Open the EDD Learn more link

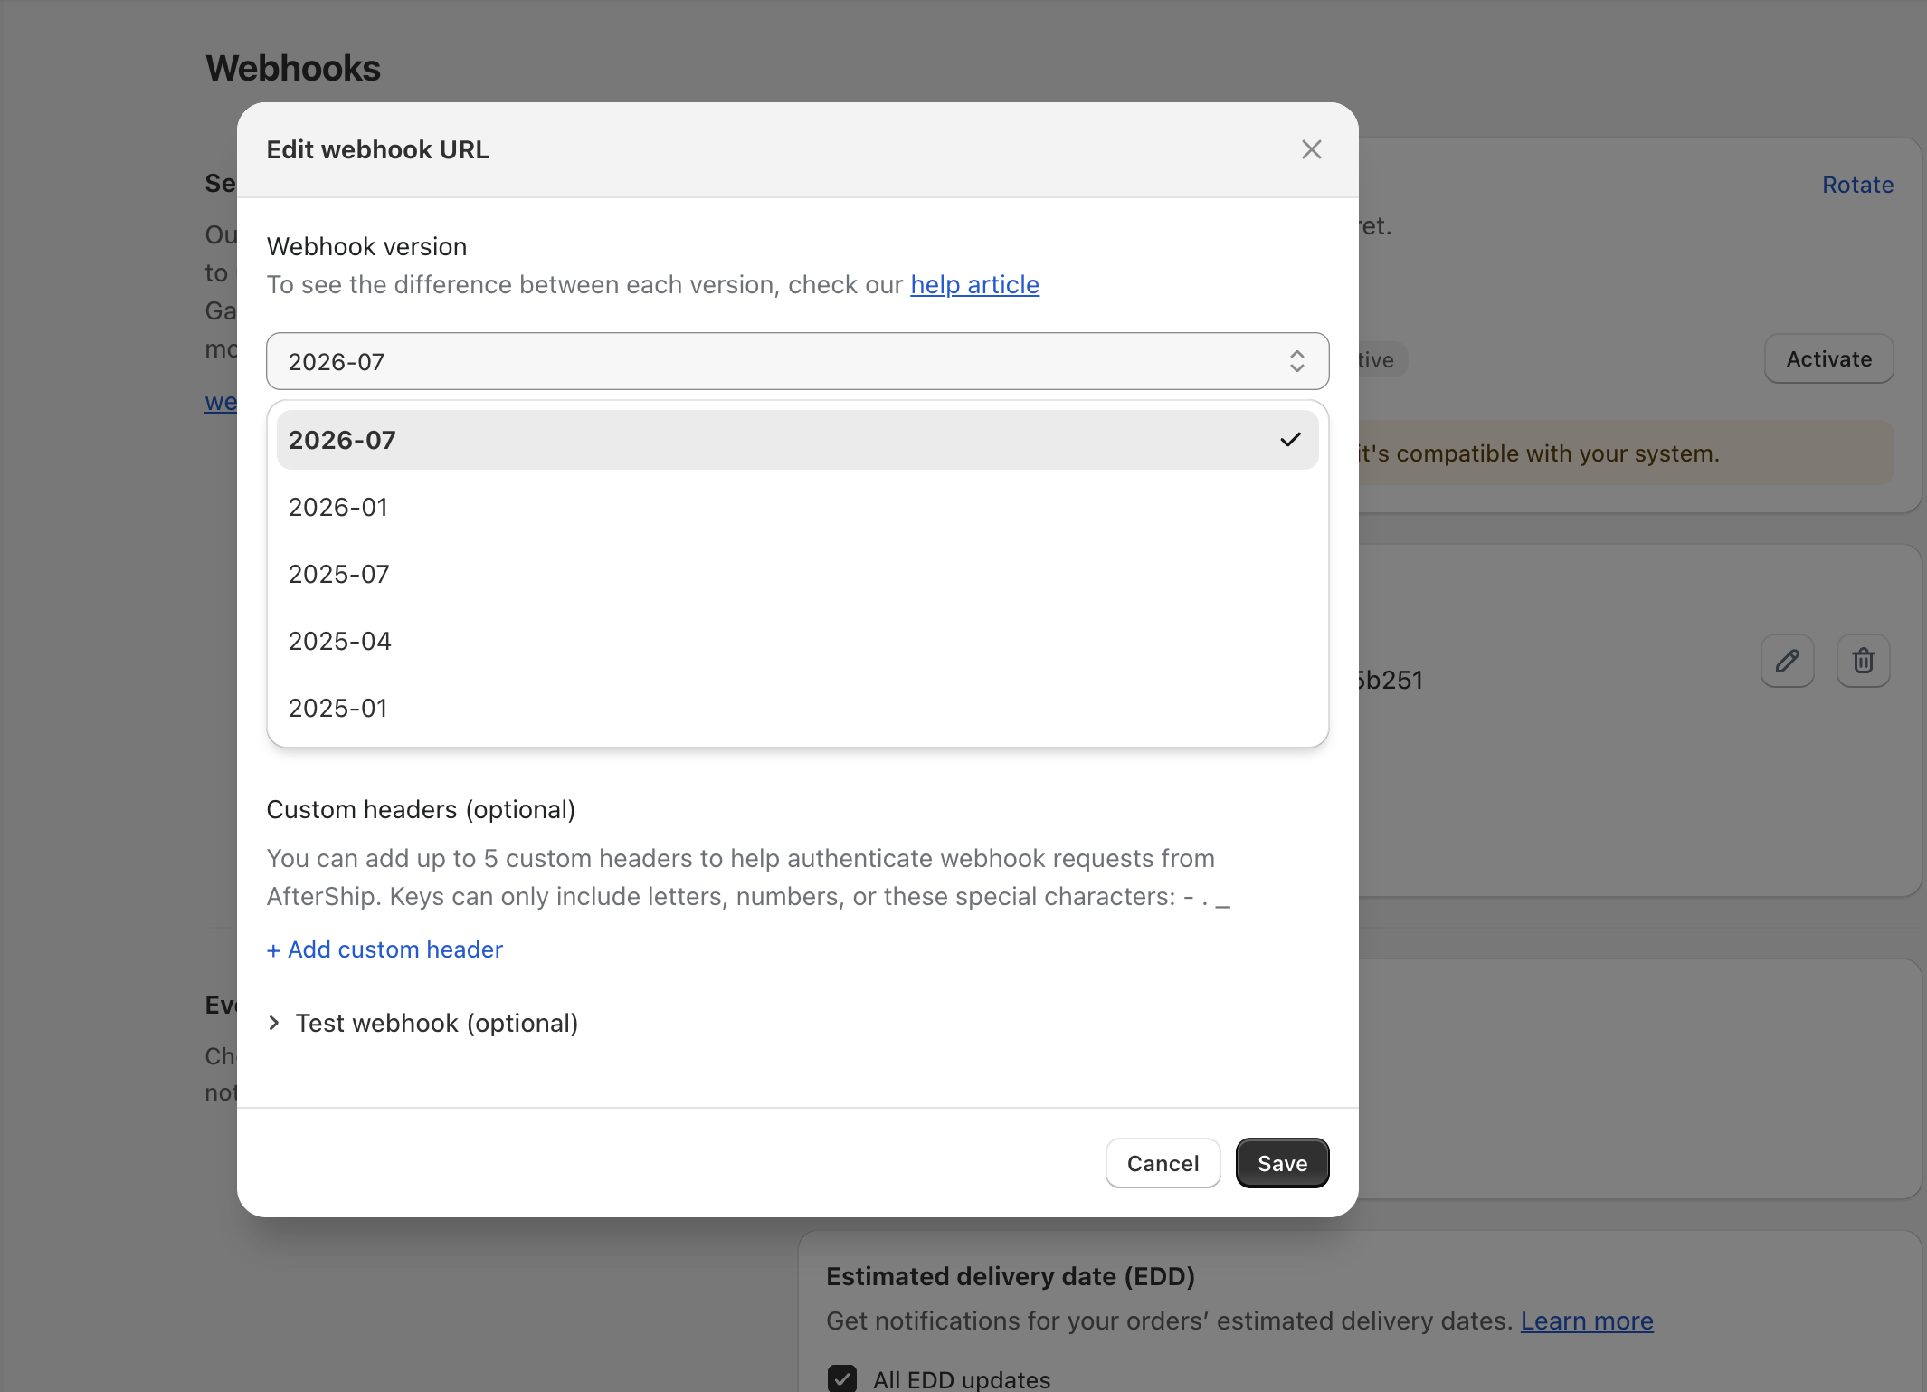point(1587,1320)
